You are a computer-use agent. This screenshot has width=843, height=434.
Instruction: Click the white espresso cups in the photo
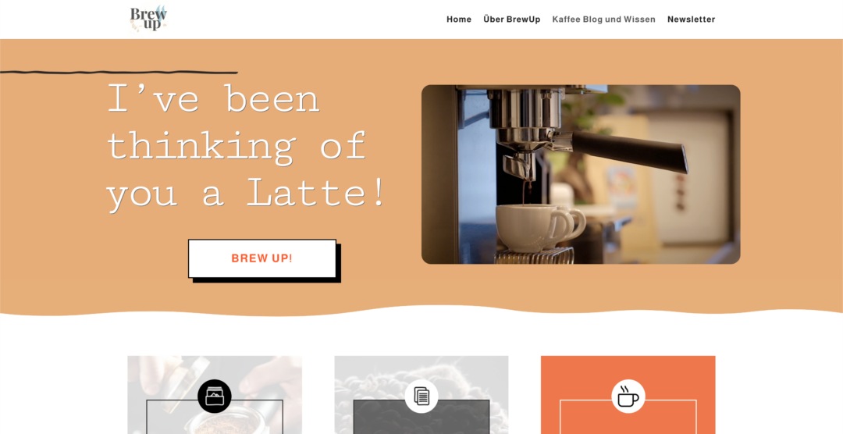(x=539, y=227)
